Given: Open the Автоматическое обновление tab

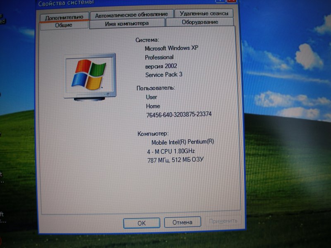Looking at the screenshot, I should click(131, 15).
